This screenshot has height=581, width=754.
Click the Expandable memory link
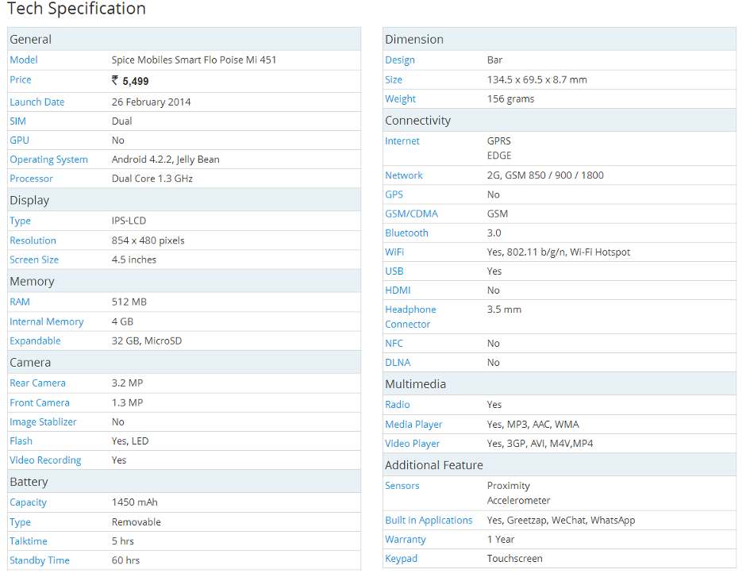[35, 341]
